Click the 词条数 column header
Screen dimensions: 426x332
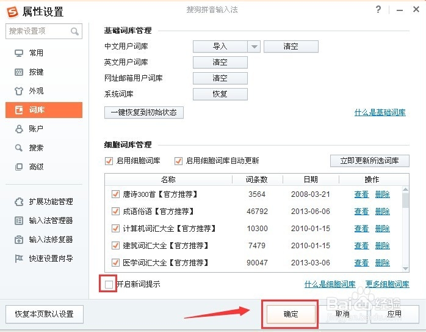(257, 180)
